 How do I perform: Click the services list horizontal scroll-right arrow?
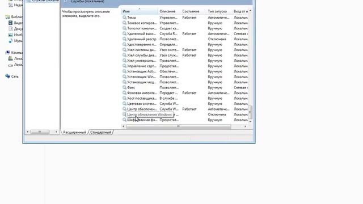245,126
